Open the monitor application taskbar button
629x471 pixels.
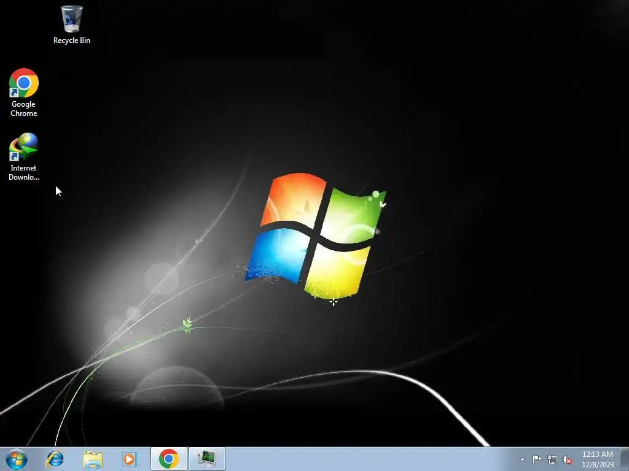tap(207, 459)
